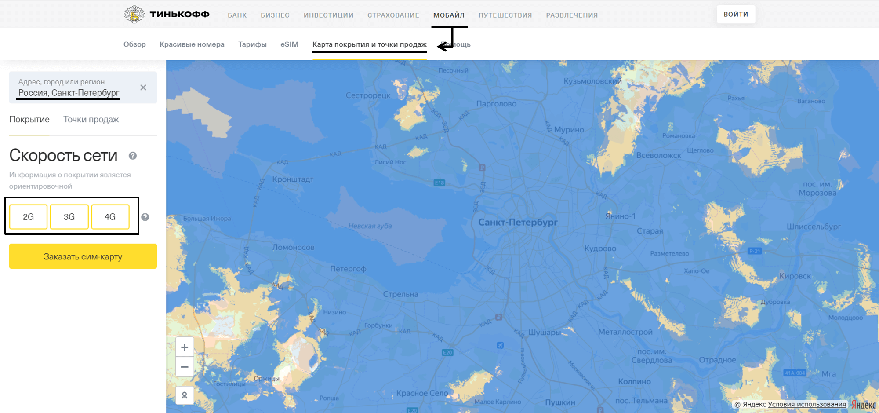Open the Бизнес section

click(275, 15)
